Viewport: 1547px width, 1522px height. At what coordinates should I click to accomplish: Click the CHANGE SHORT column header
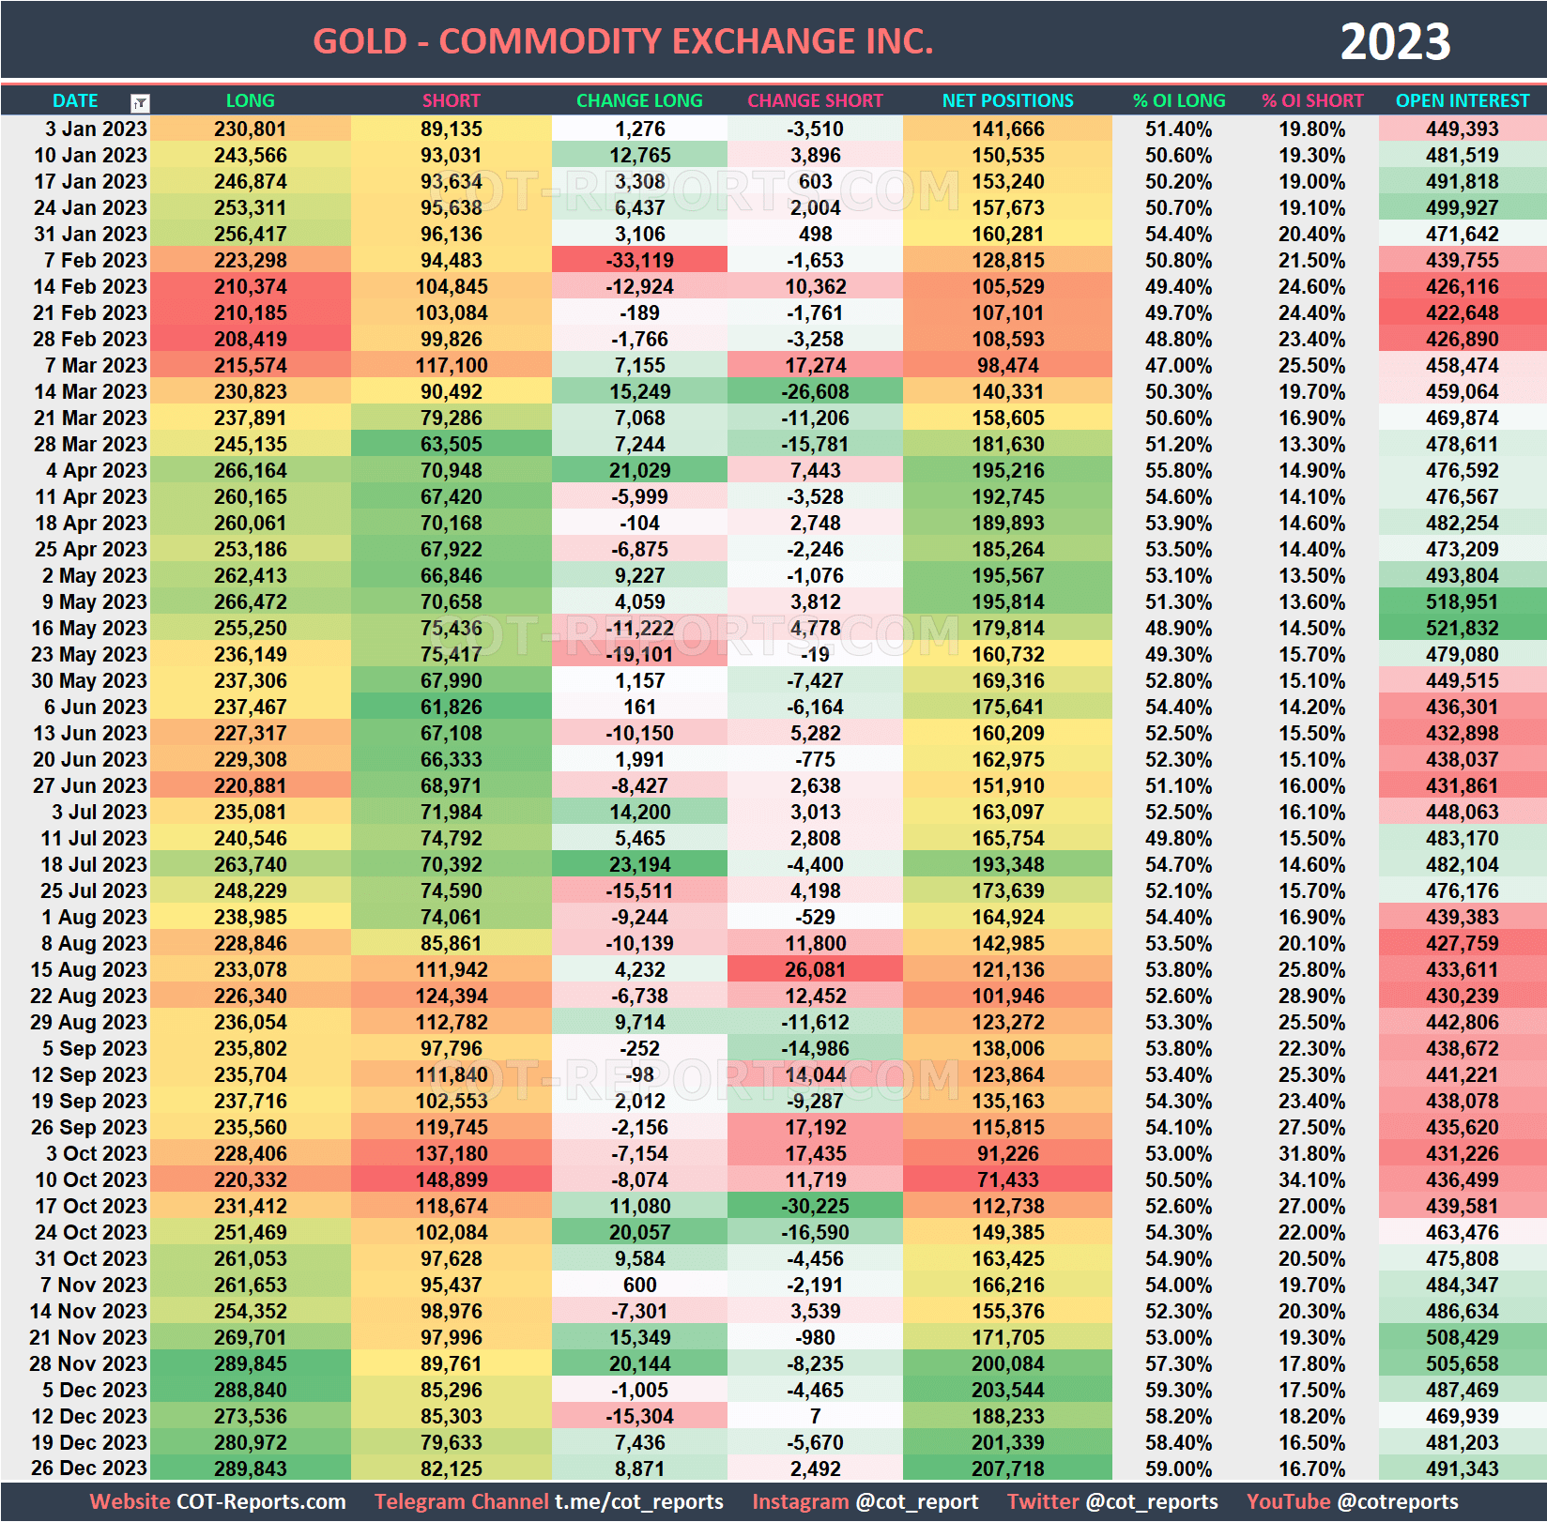[815, 100]
